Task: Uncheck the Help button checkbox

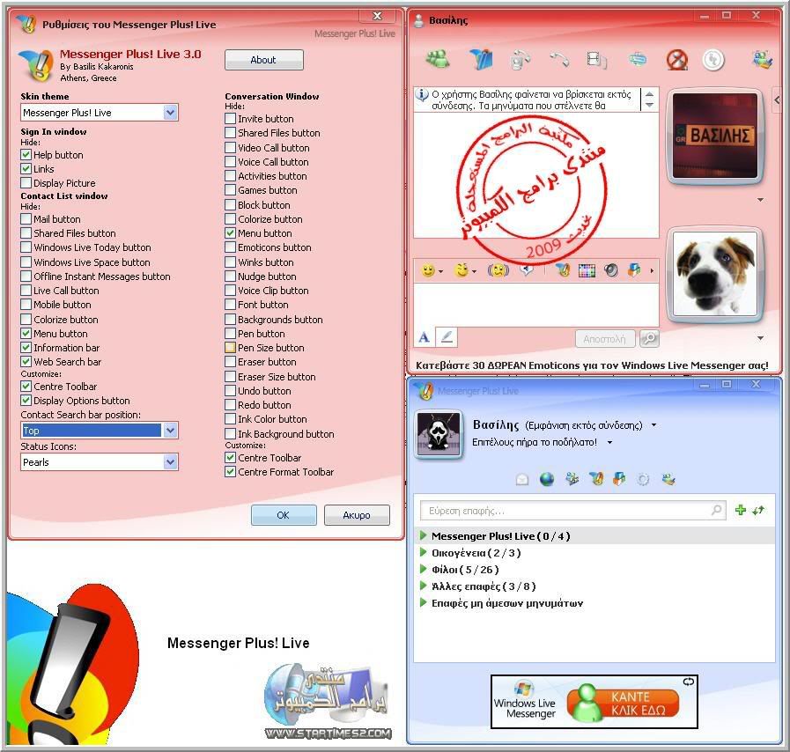Action: coord(26,155)
